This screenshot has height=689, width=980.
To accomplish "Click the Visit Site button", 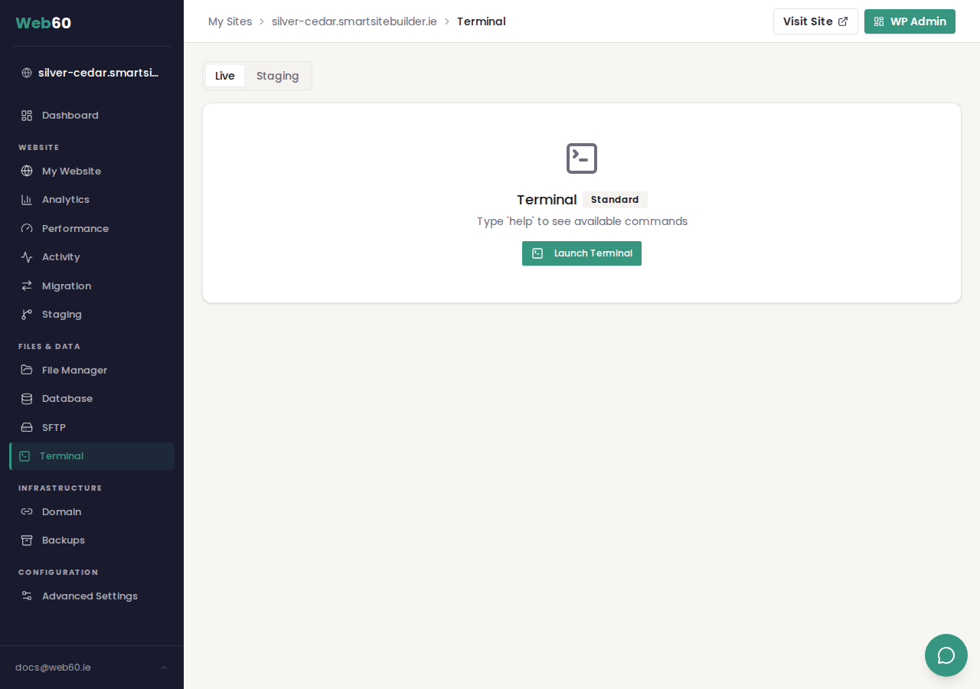I will click(815, 21).
